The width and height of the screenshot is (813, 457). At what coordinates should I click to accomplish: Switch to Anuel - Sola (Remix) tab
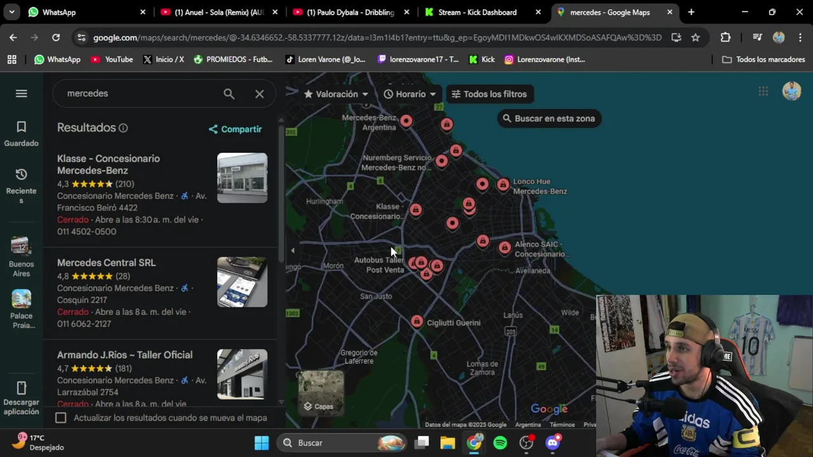(218, 12)
